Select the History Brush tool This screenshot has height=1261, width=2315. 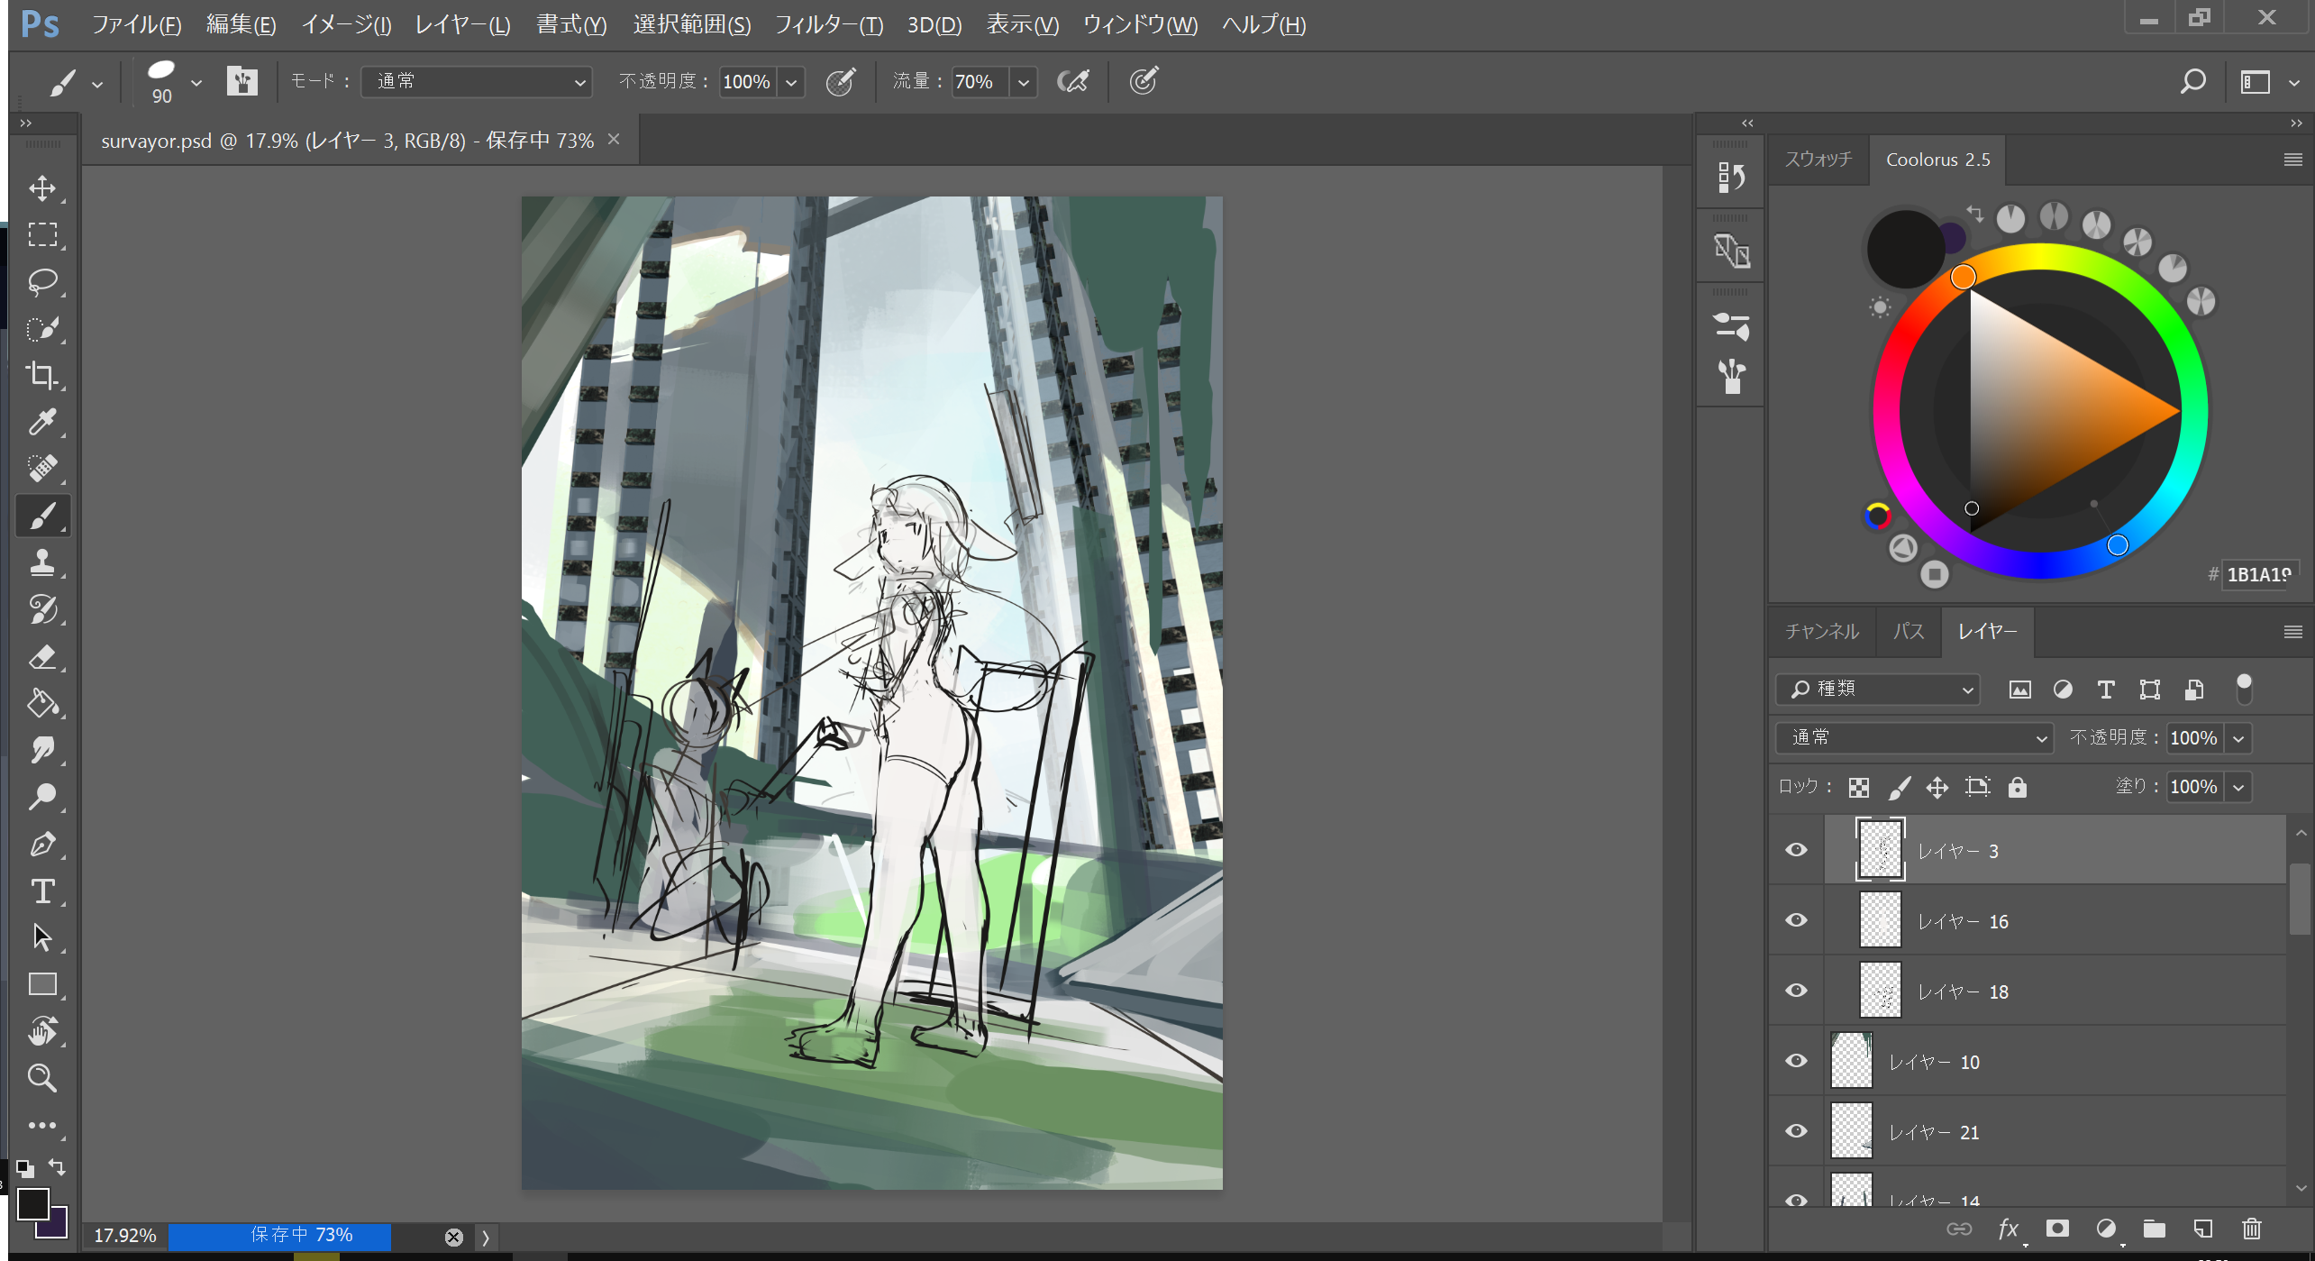tap(42, 609)
